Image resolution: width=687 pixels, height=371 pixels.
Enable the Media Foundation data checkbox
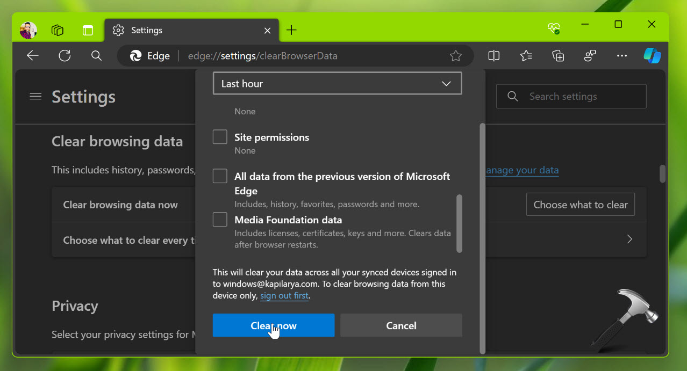coord(220,220)
